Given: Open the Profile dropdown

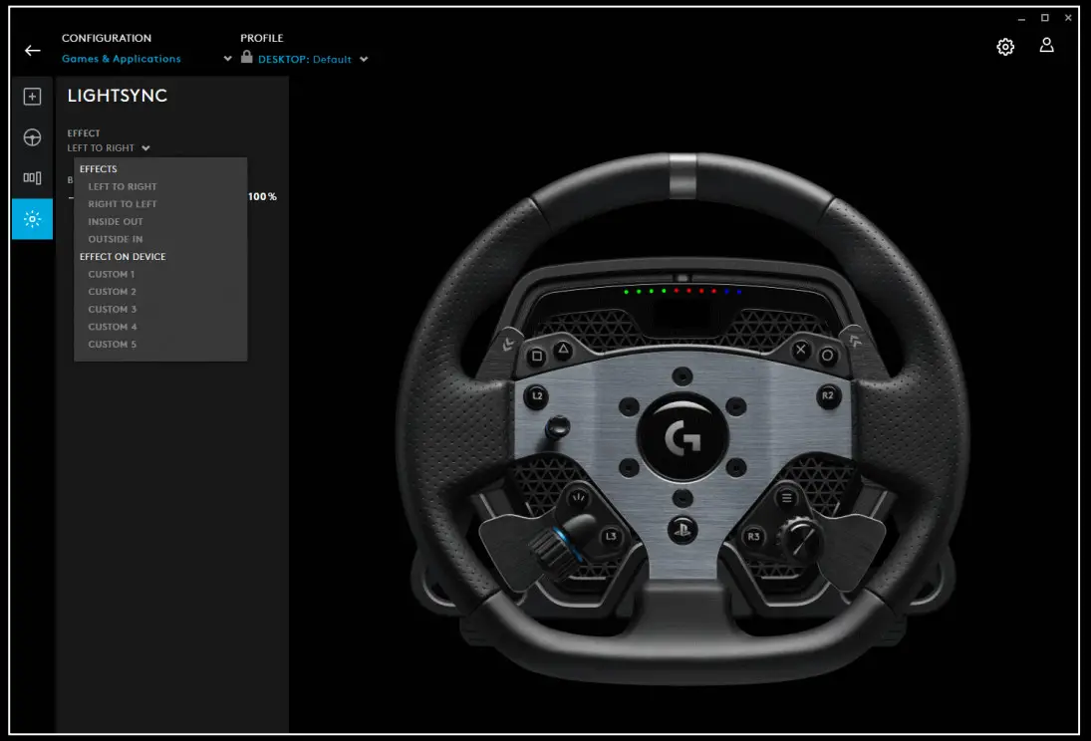Looking at the screenshot, I should pyautogui.click(x=366, y=59).
